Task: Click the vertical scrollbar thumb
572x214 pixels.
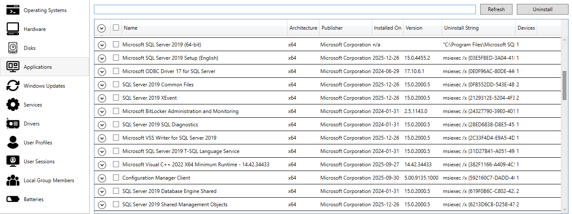Action: (x=565, y=86)
